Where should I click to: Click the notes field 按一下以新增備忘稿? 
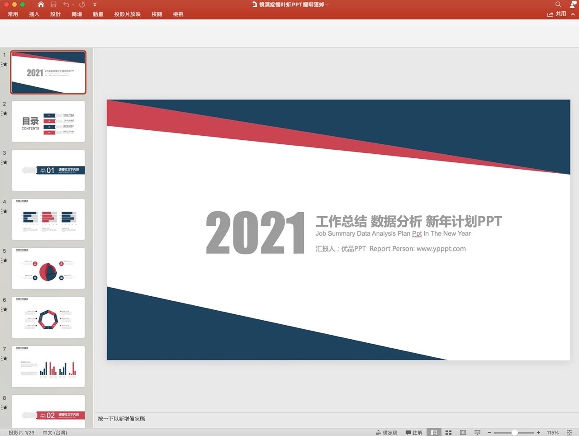121,419
